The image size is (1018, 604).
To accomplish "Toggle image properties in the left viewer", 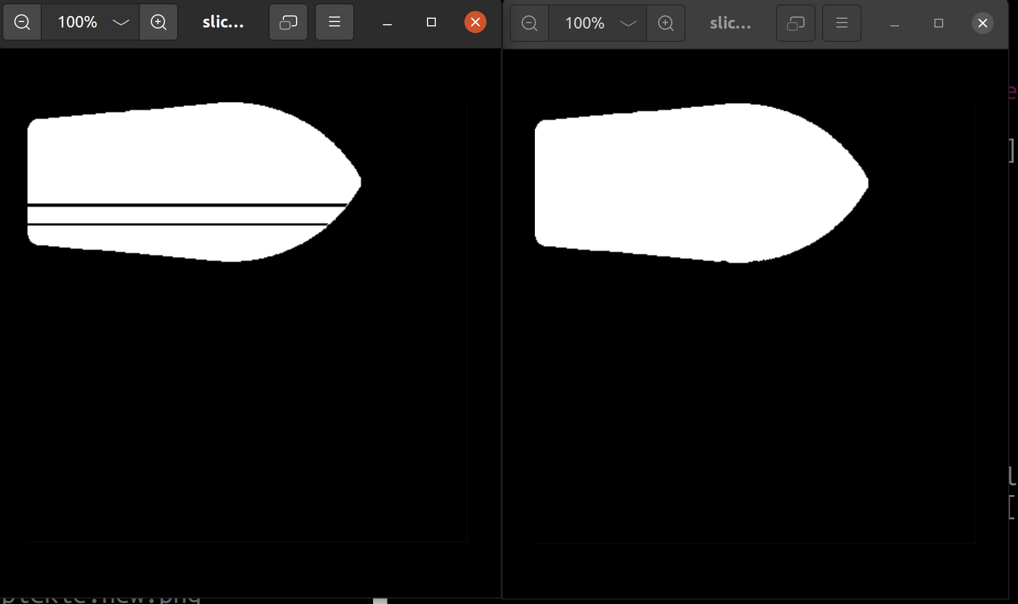I will [287, 22].
